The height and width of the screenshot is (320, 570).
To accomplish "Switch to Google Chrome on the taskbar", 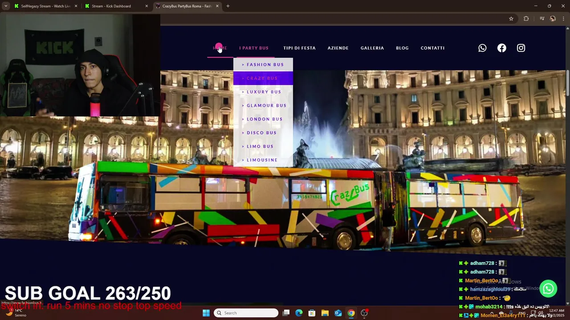I will click(x=351, y=313).
